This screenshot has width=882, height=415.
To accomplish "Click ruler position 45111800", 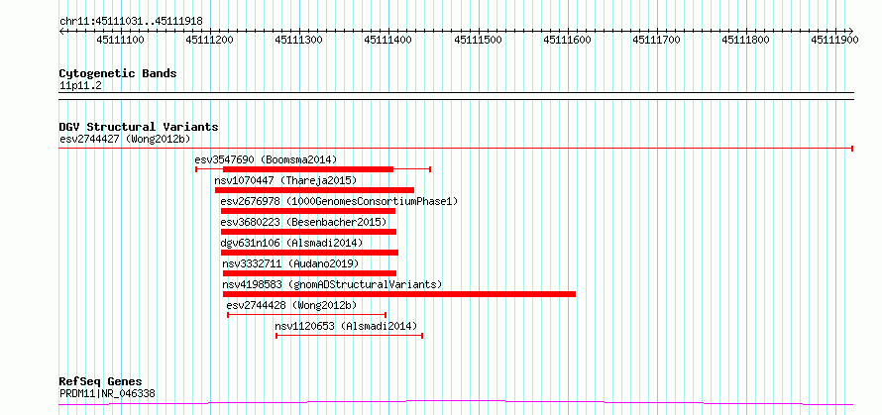I will click(x=746, y=40).
